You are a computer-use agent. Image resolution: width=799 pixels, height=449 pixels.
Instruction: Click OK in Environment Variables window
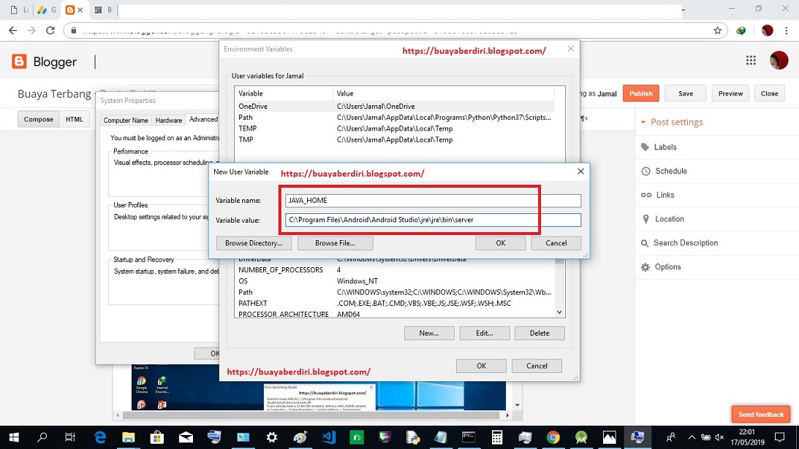click(481, 366)
